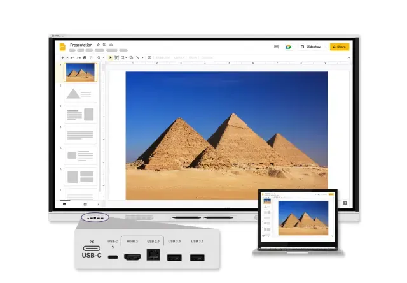Select slide 1 pyramids thumbnail

pyautogui.click(x=80, y=71)
